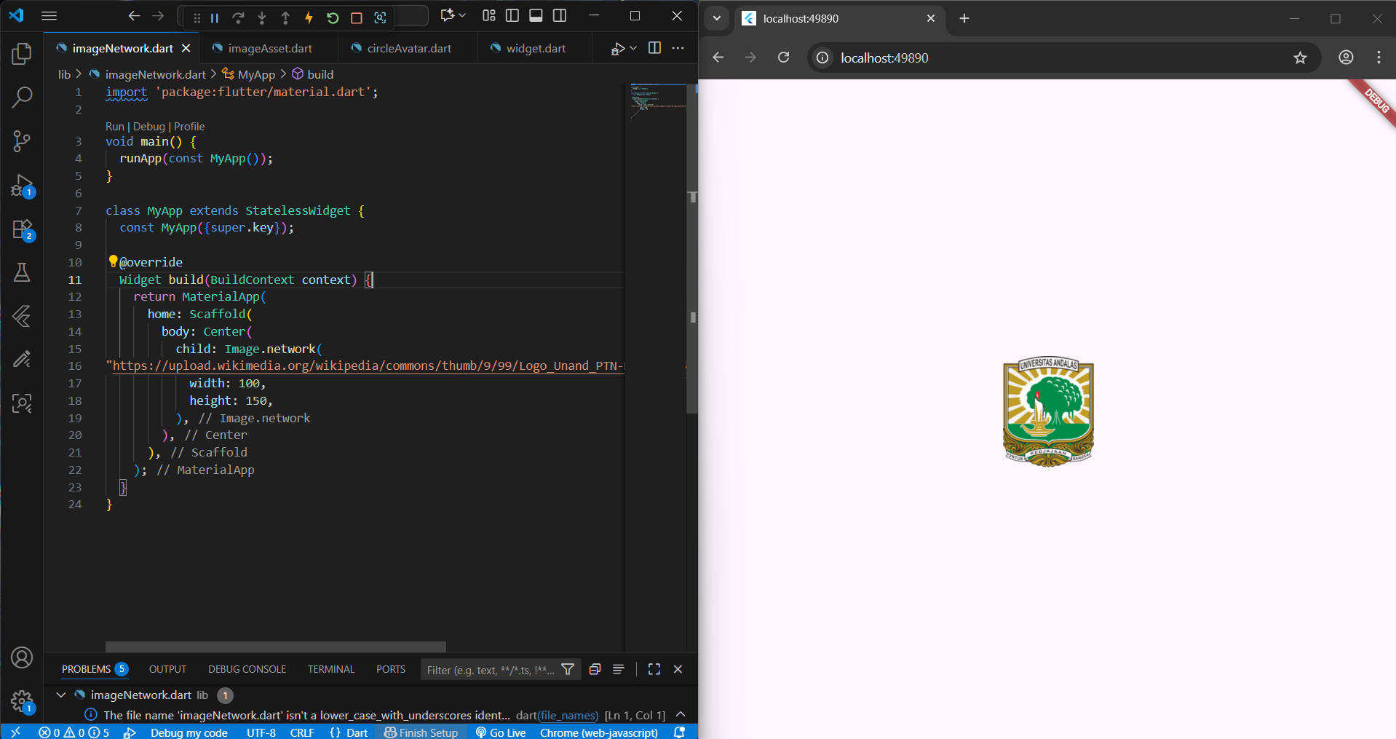Image resolution: width=1396 pixels, height=739 pixels.
Task: Click the problems filter input field
Action: [x=489, y=670]
